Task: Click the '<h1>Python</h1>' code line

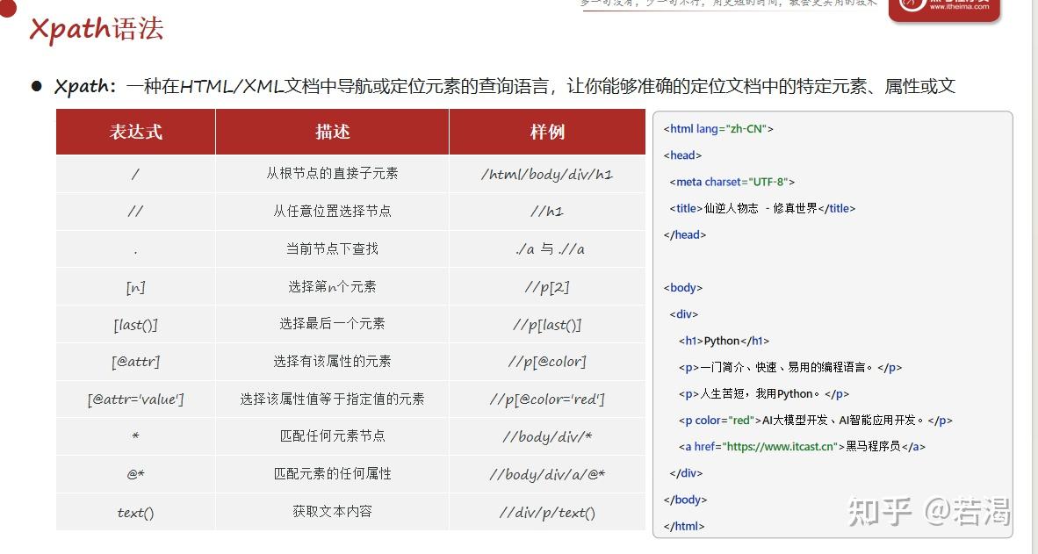Action: [724, 341]
